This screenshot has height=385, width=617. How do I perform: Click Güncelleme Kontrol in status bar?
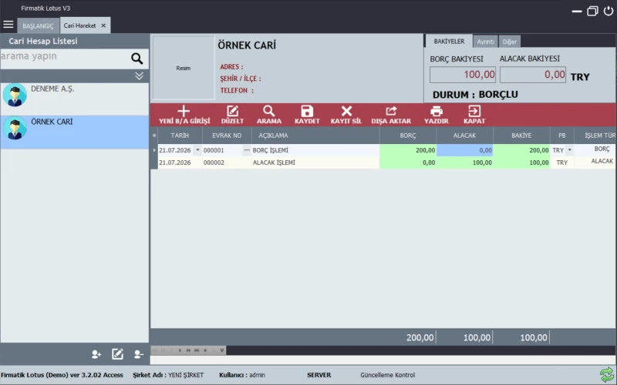click(x=388, y=375)
